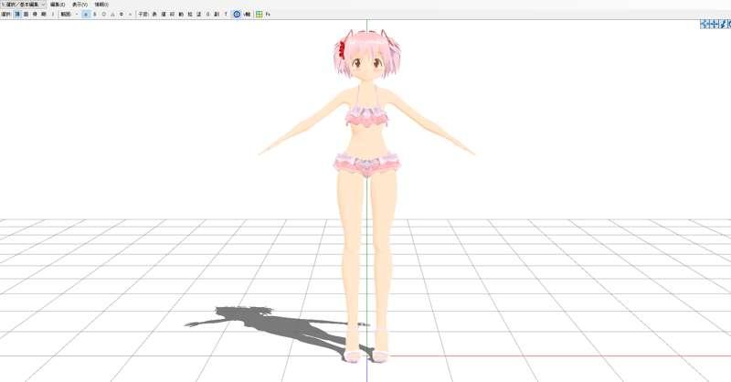This screenshot has width=731, height=382.
Task: Click the 範囲 range button
Action: (66, 14)
